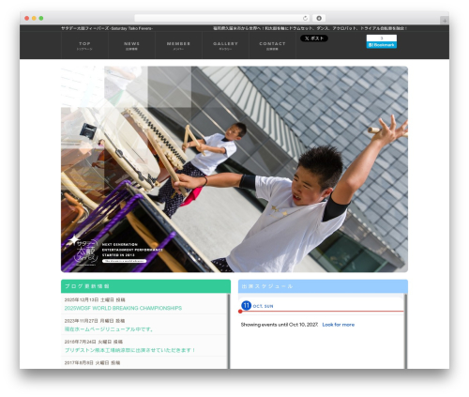The height and width of the screenshot is (397, 469).
Task: Click the blog list vertical scrollbar
Action: point(229,331)
